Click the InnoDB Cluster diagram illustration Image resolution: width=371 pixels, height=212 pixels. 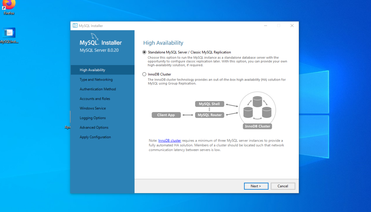257,110
